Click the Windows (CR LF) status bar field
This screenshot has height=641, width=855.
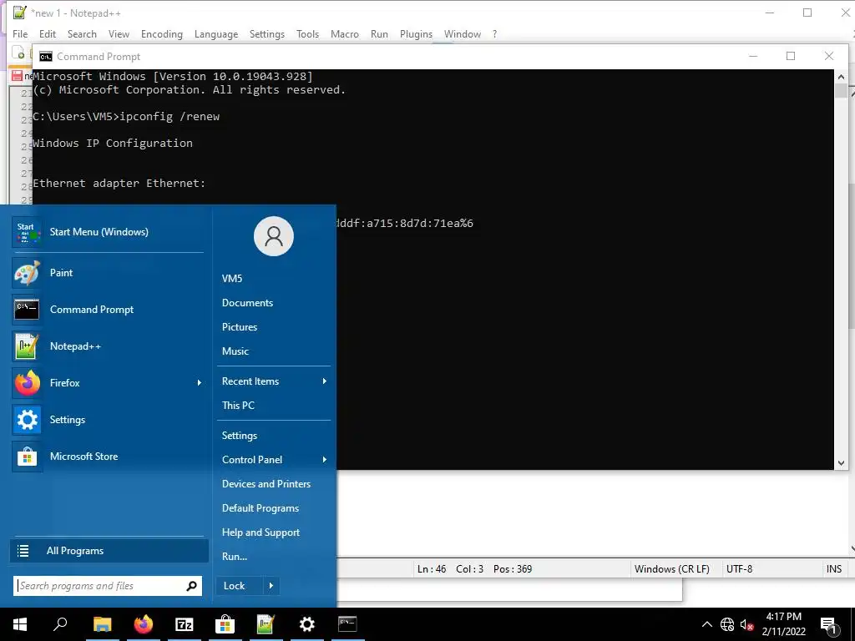click(x=676, y=569)
